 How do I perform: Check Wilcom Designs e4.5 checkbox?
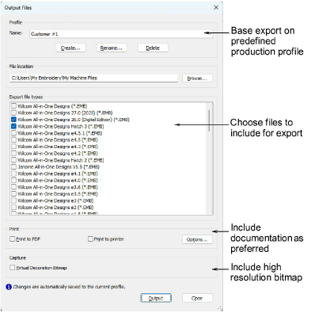coord(13,139)
